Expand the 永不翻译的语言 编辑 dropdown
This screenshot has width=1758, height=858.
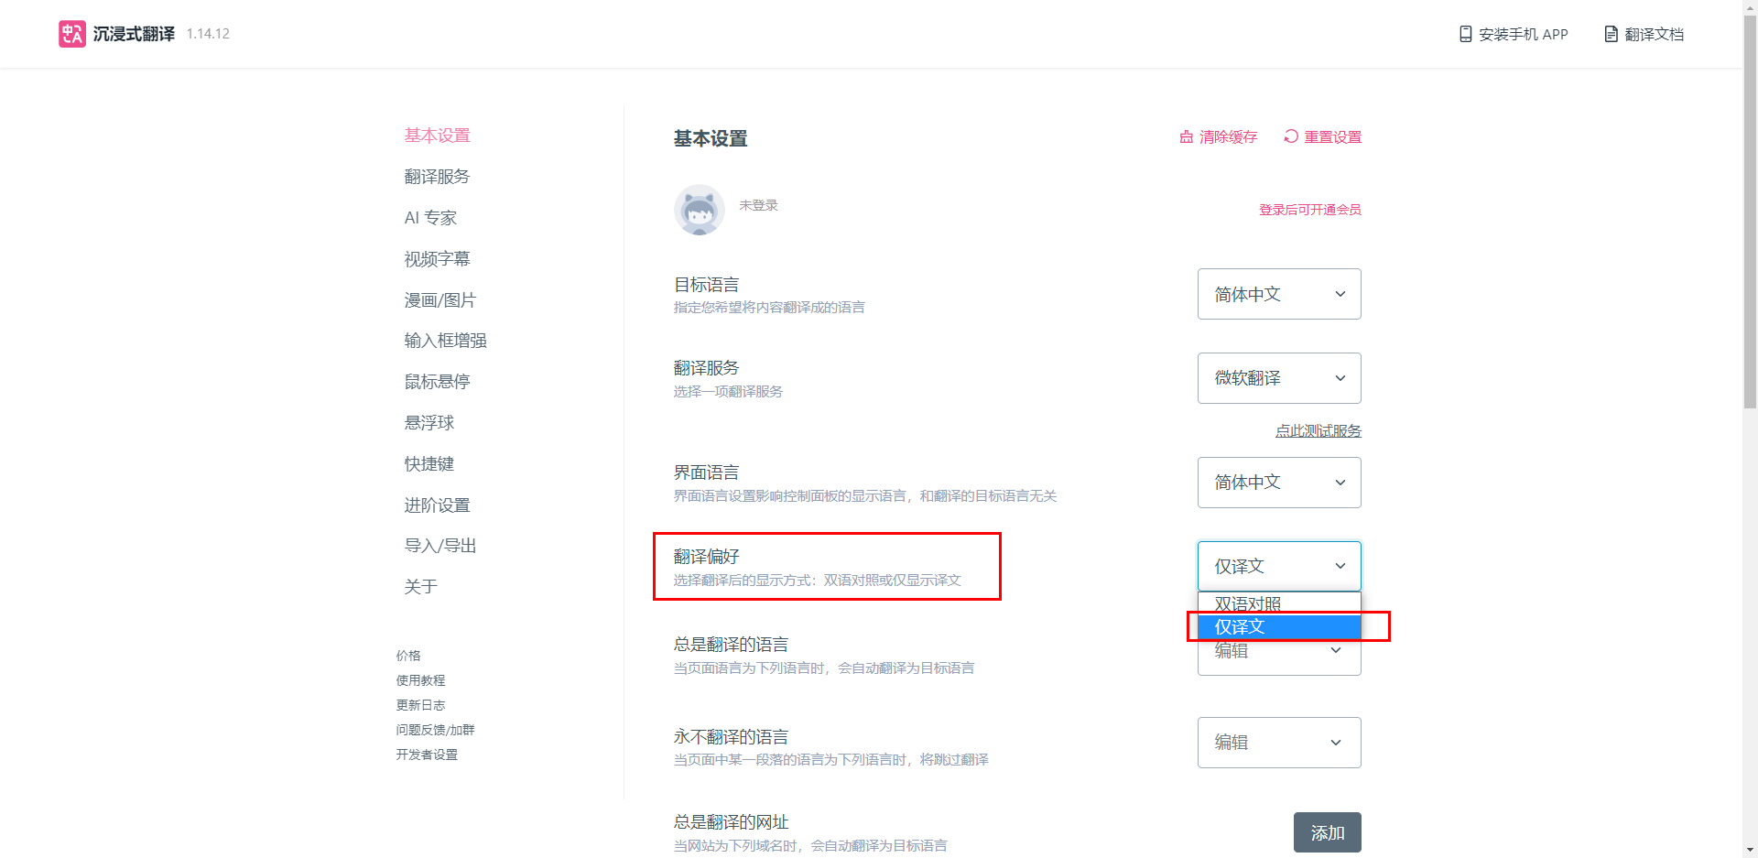point(1278,743)
